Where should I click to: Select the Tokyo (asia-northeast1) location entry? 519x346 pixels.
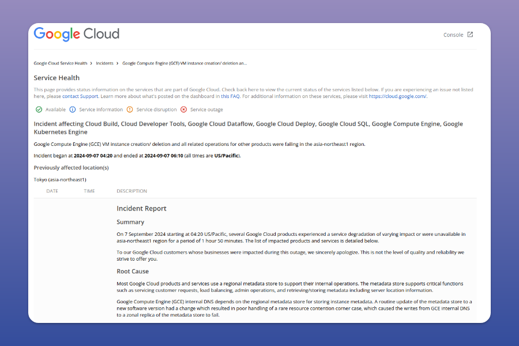pos(60,179)
